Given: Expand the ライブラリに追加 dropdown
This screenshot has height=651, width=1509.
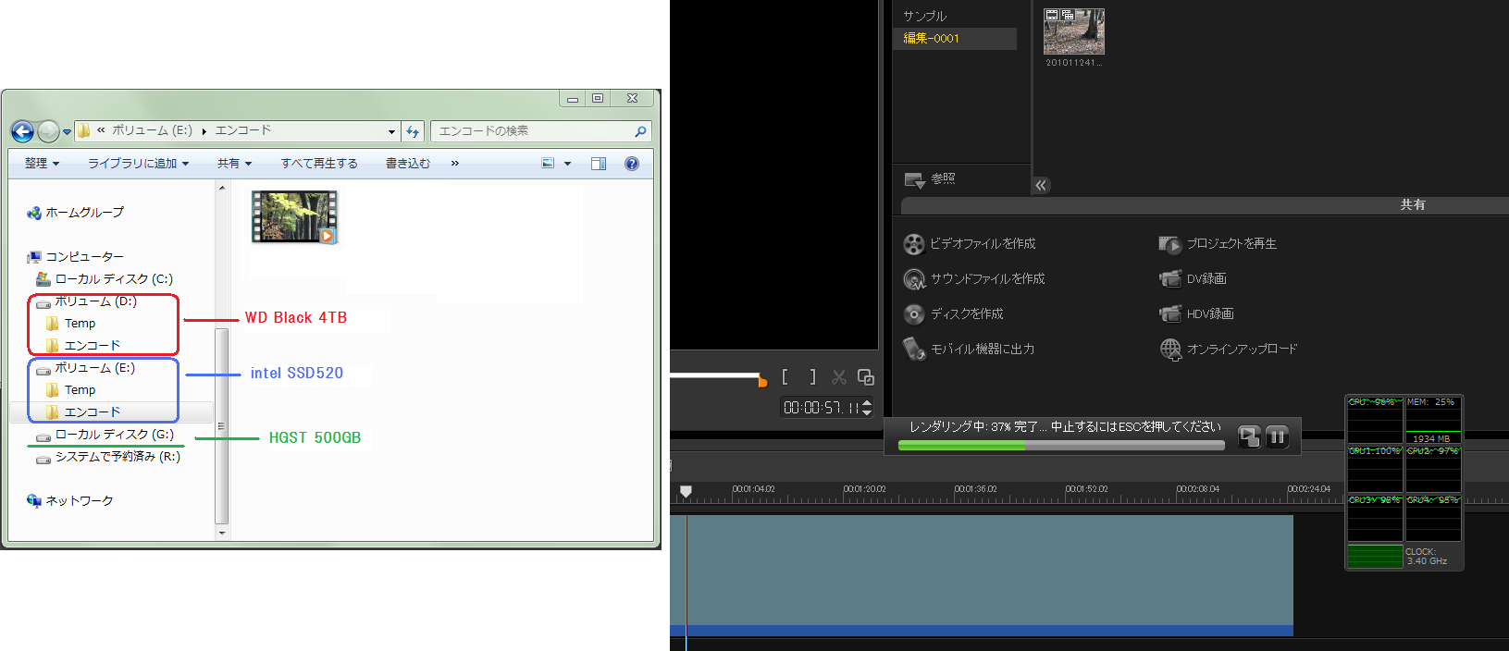Looking at the screenshot, I should pos(138,164).
